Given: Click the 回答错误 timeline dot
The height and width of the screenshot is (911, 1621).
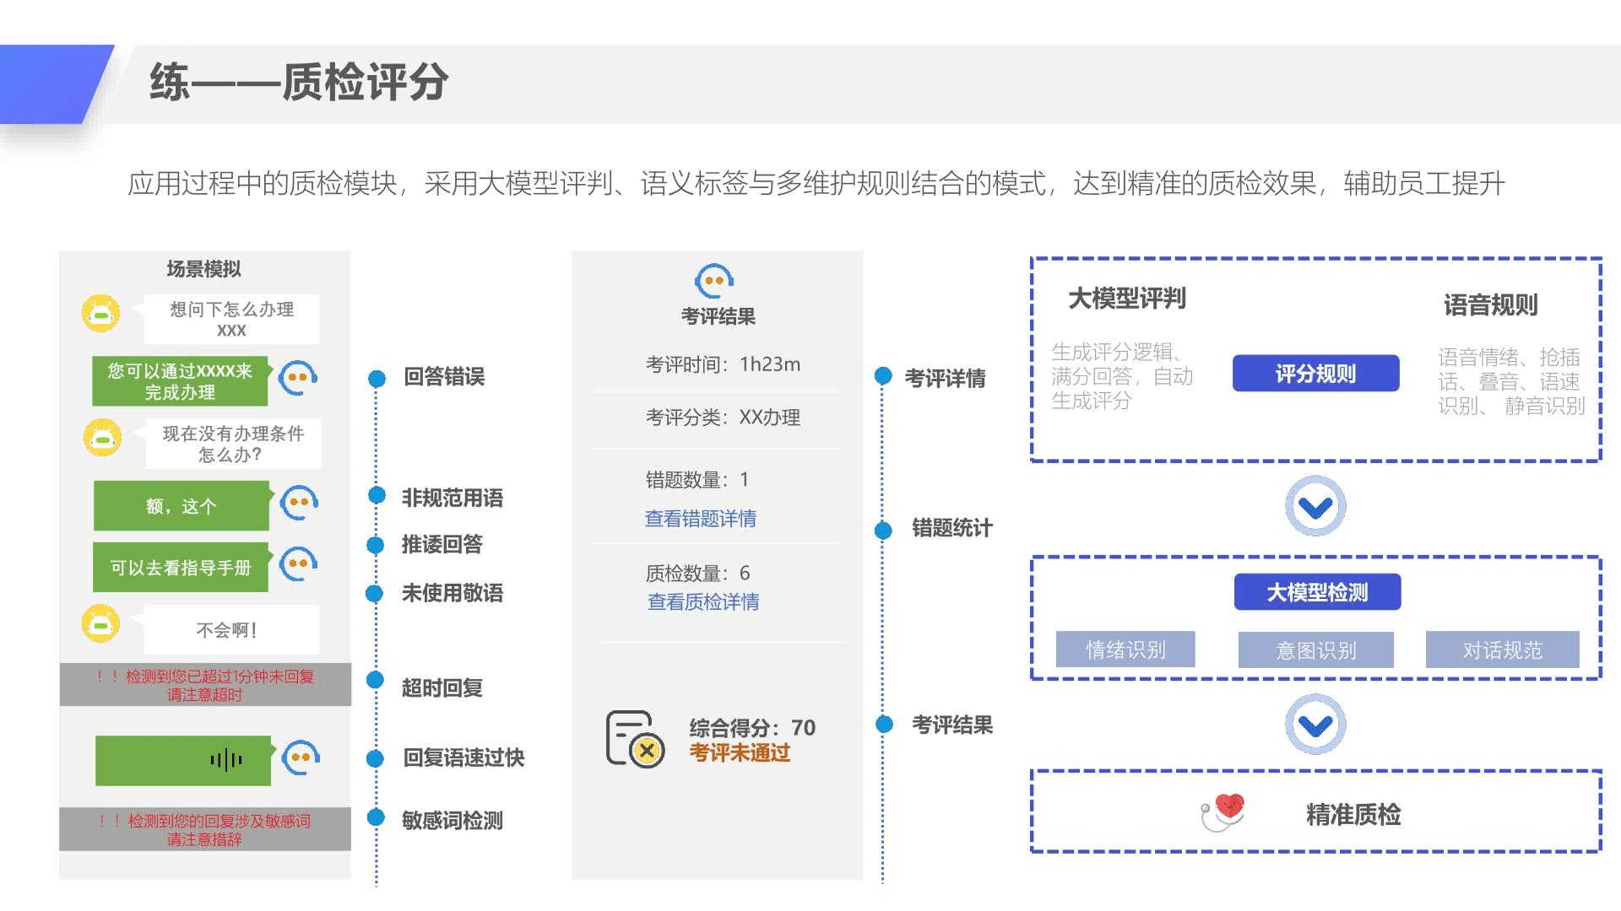Looking at the screenshot, I should point(377,379).
